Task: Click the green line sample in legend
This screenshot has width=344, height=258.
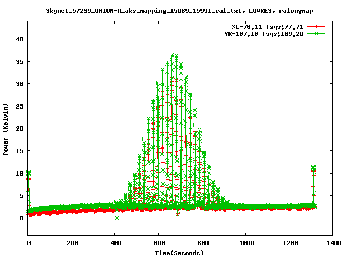Action: pos(316,34)
